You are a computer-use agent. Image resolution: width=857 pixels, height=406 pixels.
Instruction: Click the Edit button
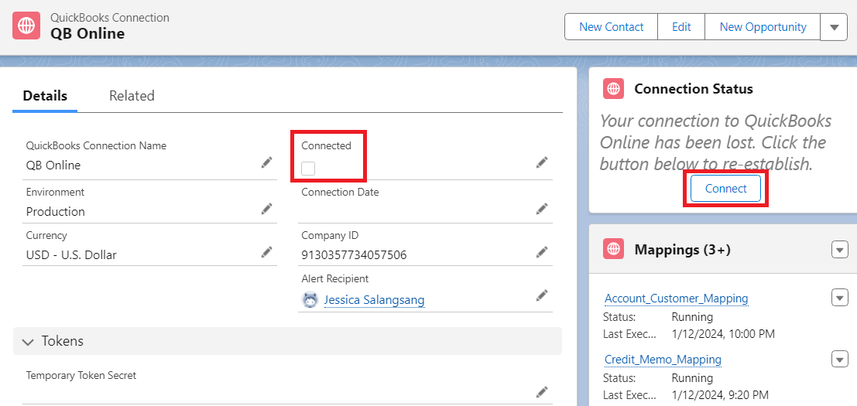[x=681, y=27]
